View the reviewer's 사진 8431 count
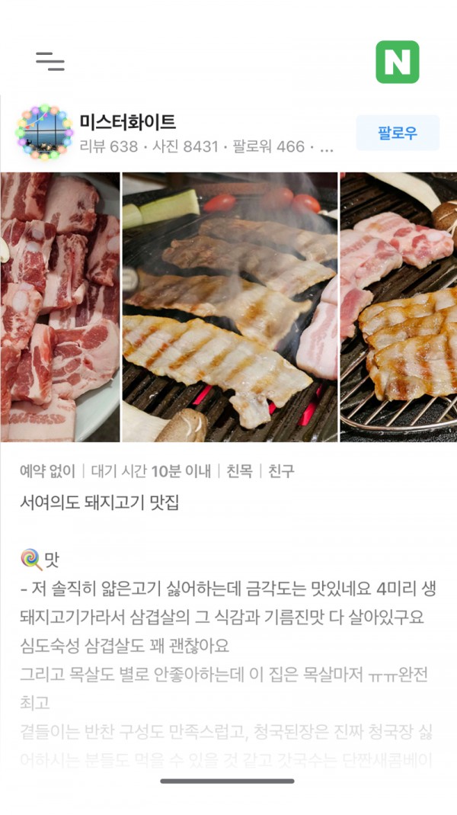This screenshot has width=457, height=815. [x=185, y=146]
